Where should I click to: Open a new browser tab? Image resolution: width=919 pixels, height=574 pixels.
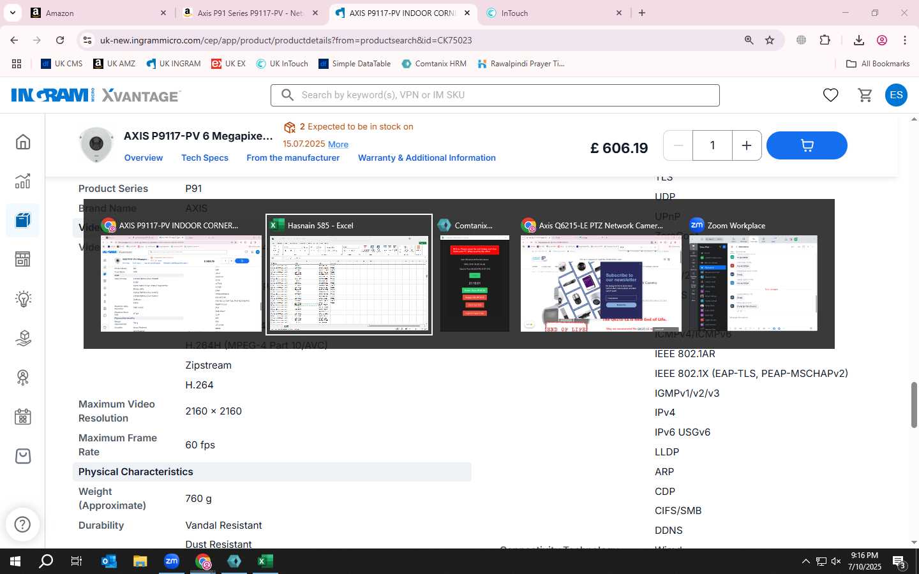point(642,13)
